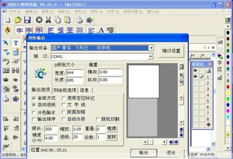Screen dimensions: 233x159
Task: Select the left-align text icon
Action: [x=50, y=30]
